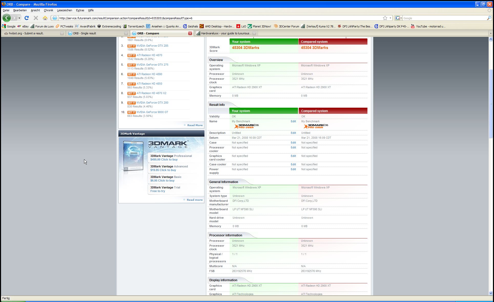
Task: Close the ORB - Single result tab
Action: click(x=126, y=33)
